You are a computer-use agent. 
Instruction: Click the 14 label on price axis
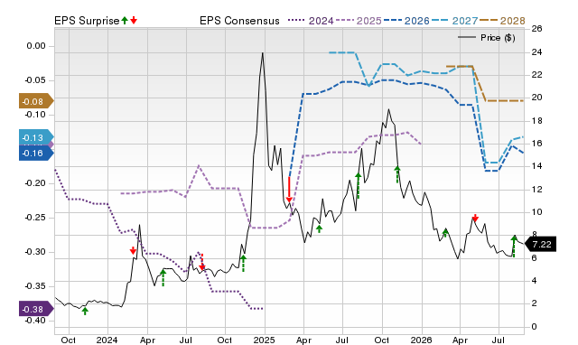coord(537,166)
